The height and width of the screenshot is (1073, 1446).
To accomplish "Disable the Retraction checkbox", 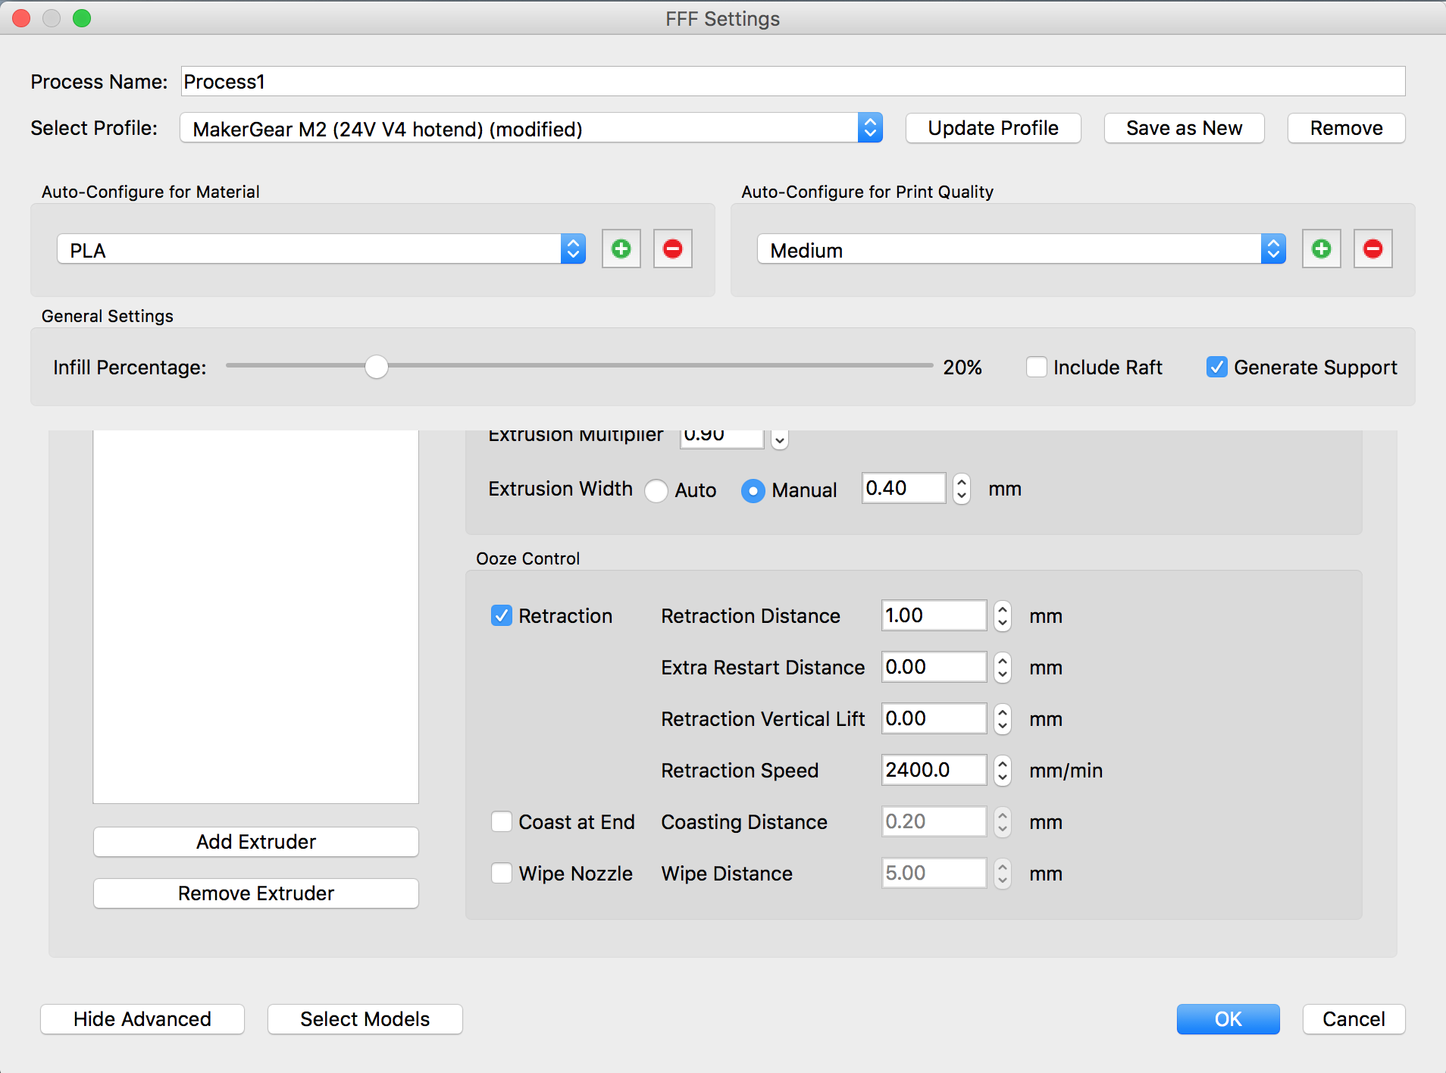I will [x=502, y=616].
